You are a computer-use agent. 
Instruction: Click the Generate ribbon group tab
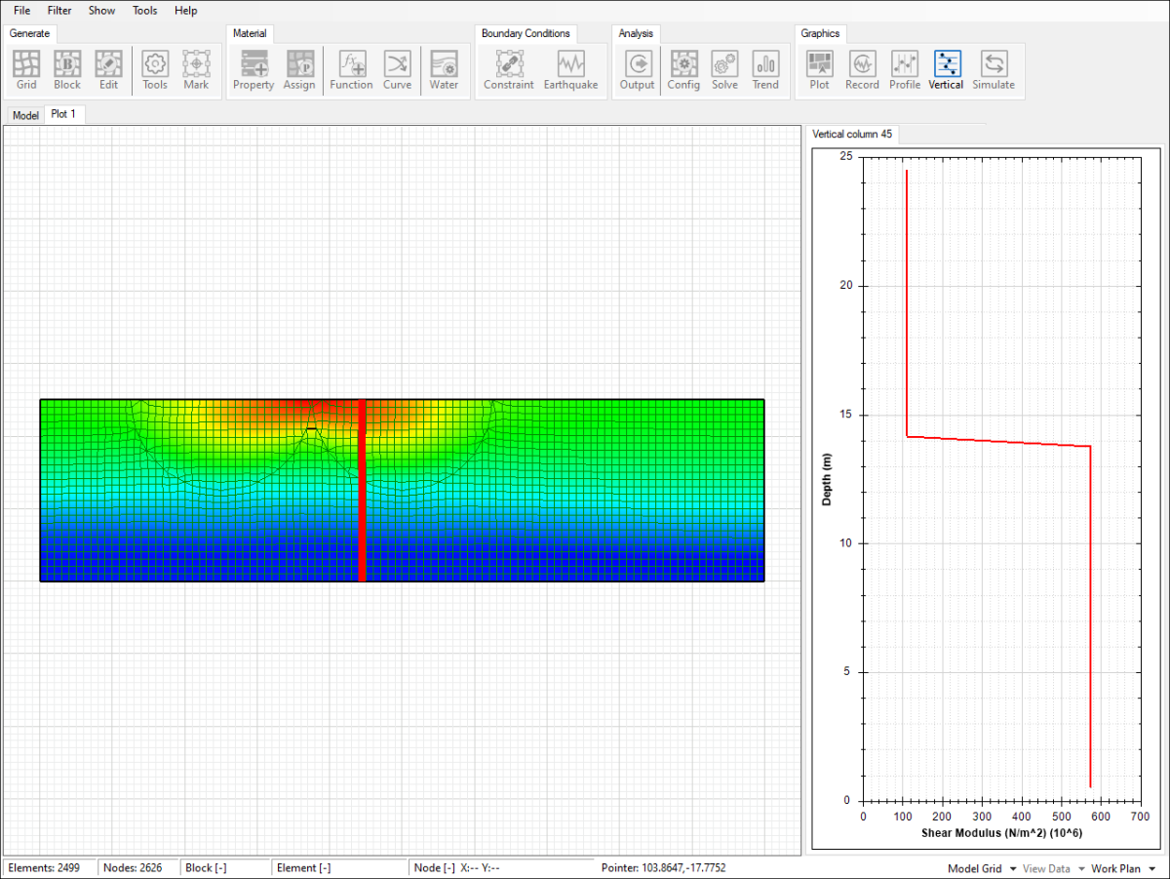29,33
